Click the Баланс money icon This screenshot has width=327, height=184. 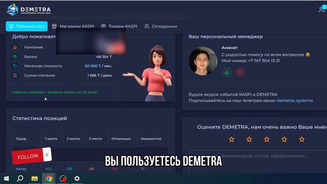coord(15,57)
